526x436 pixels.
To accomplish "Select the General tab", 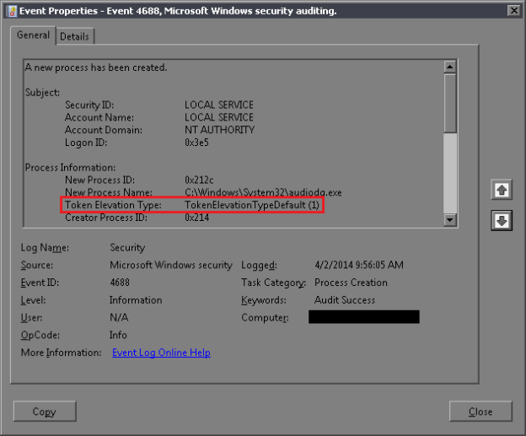I will pos(34,35).
